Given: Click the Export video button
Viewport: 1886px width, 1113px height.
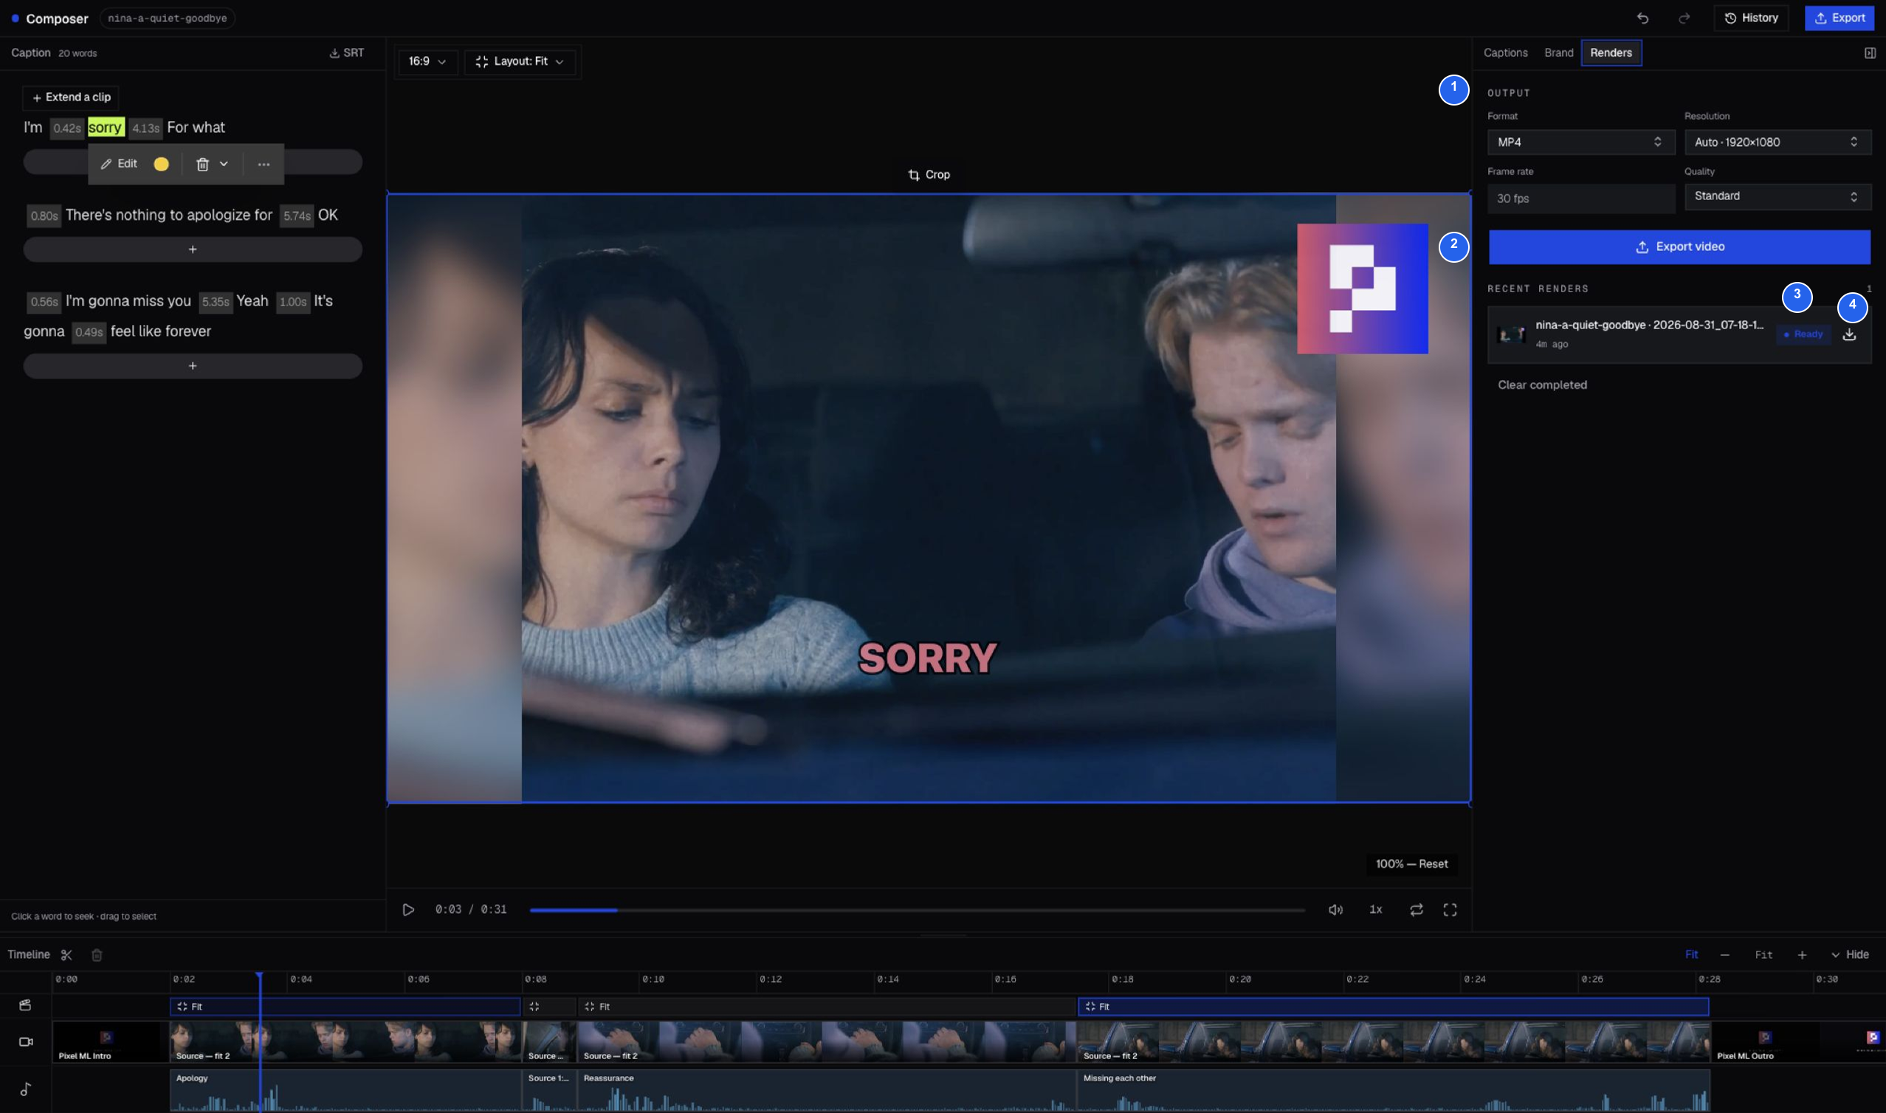Looking at the screenshot, I should pyautogui.click(x=1679, y=247).
